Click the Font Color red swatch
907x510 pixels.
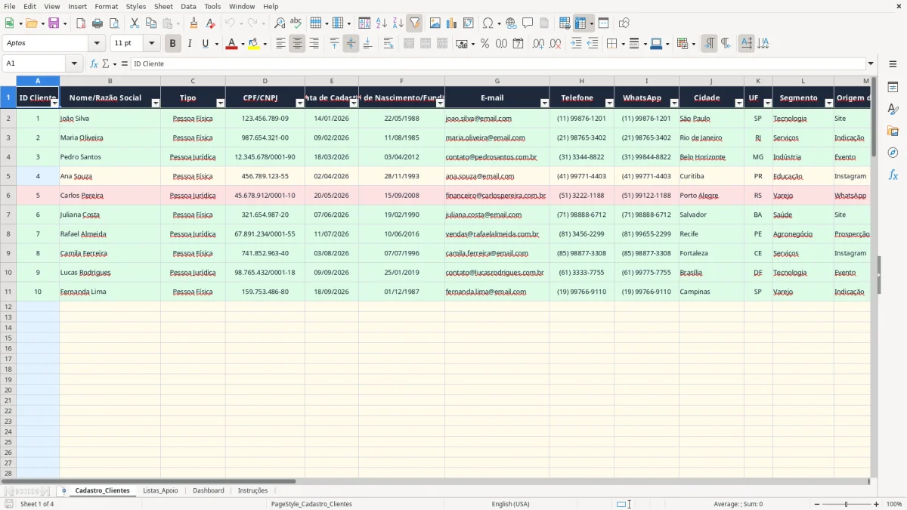(231, 44)
